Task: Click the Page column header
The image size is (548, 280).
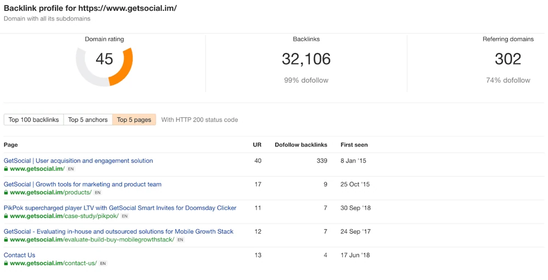Action: coord(11,145)
